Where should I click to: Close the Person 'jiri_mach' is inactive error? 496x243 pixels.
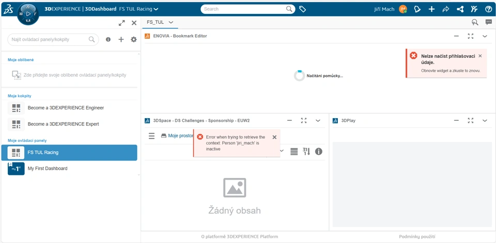pyautogui.click(x=274, y=137)
